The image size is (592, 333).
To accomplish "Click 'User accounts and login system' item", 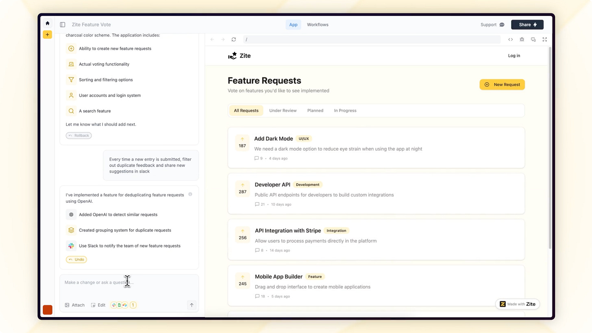I will (110, 95).
